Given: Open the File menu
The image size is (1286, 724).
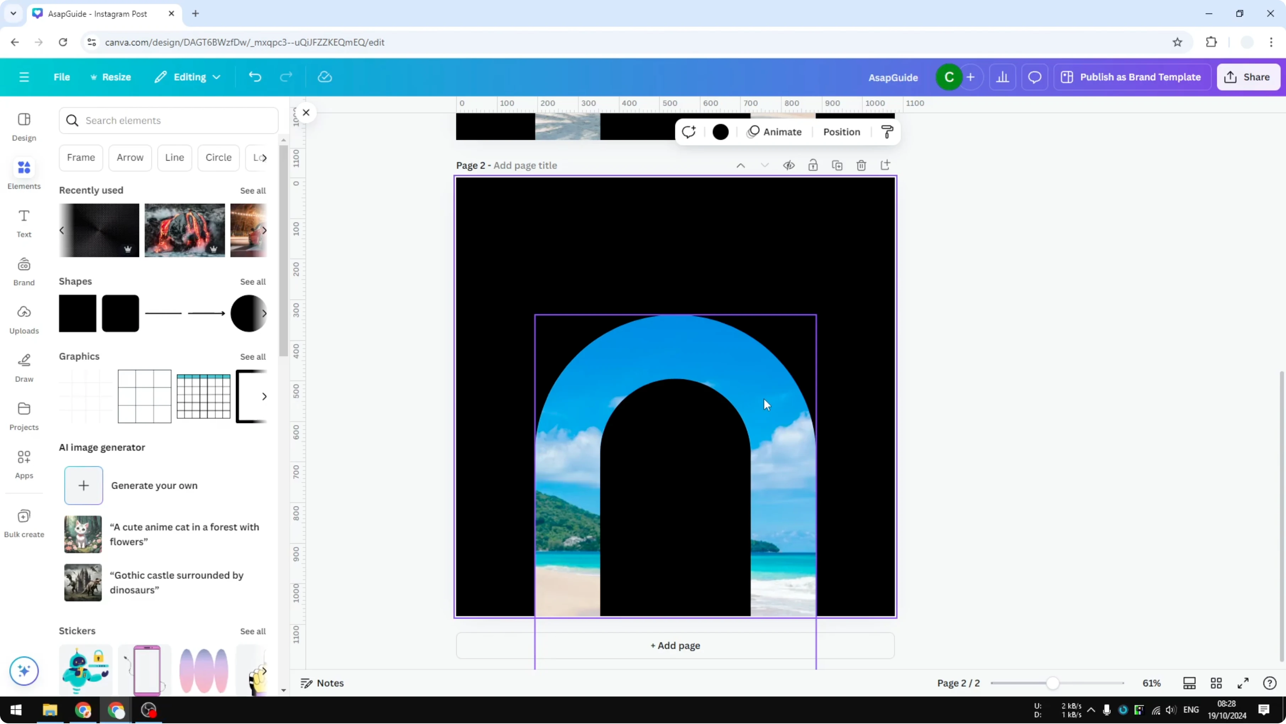Looking at the screenshot, I should (x=62, y=77).
